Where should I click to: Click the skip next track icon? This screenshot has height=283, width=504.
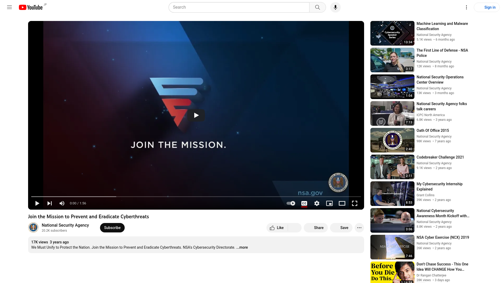pyautogui.click(x=50, y=203)
